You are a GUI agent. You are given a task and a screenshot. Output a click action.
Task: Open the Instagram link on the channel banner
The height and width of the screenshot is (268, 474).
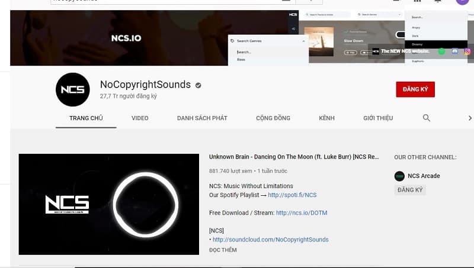pos(467,51)
